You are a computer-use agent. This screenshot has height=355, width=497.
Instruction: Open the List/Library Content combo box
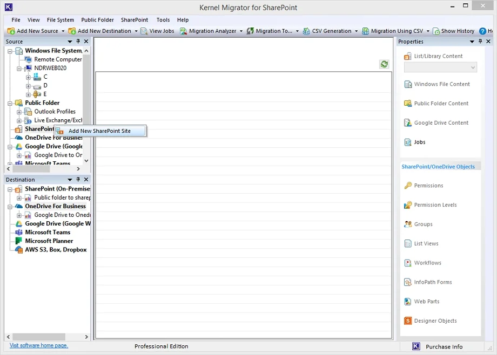[440, 67]
